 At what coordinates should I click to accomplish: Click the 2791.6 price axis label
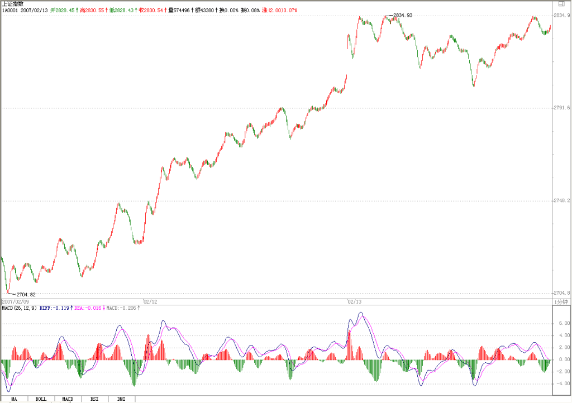(x=561, y=108)
